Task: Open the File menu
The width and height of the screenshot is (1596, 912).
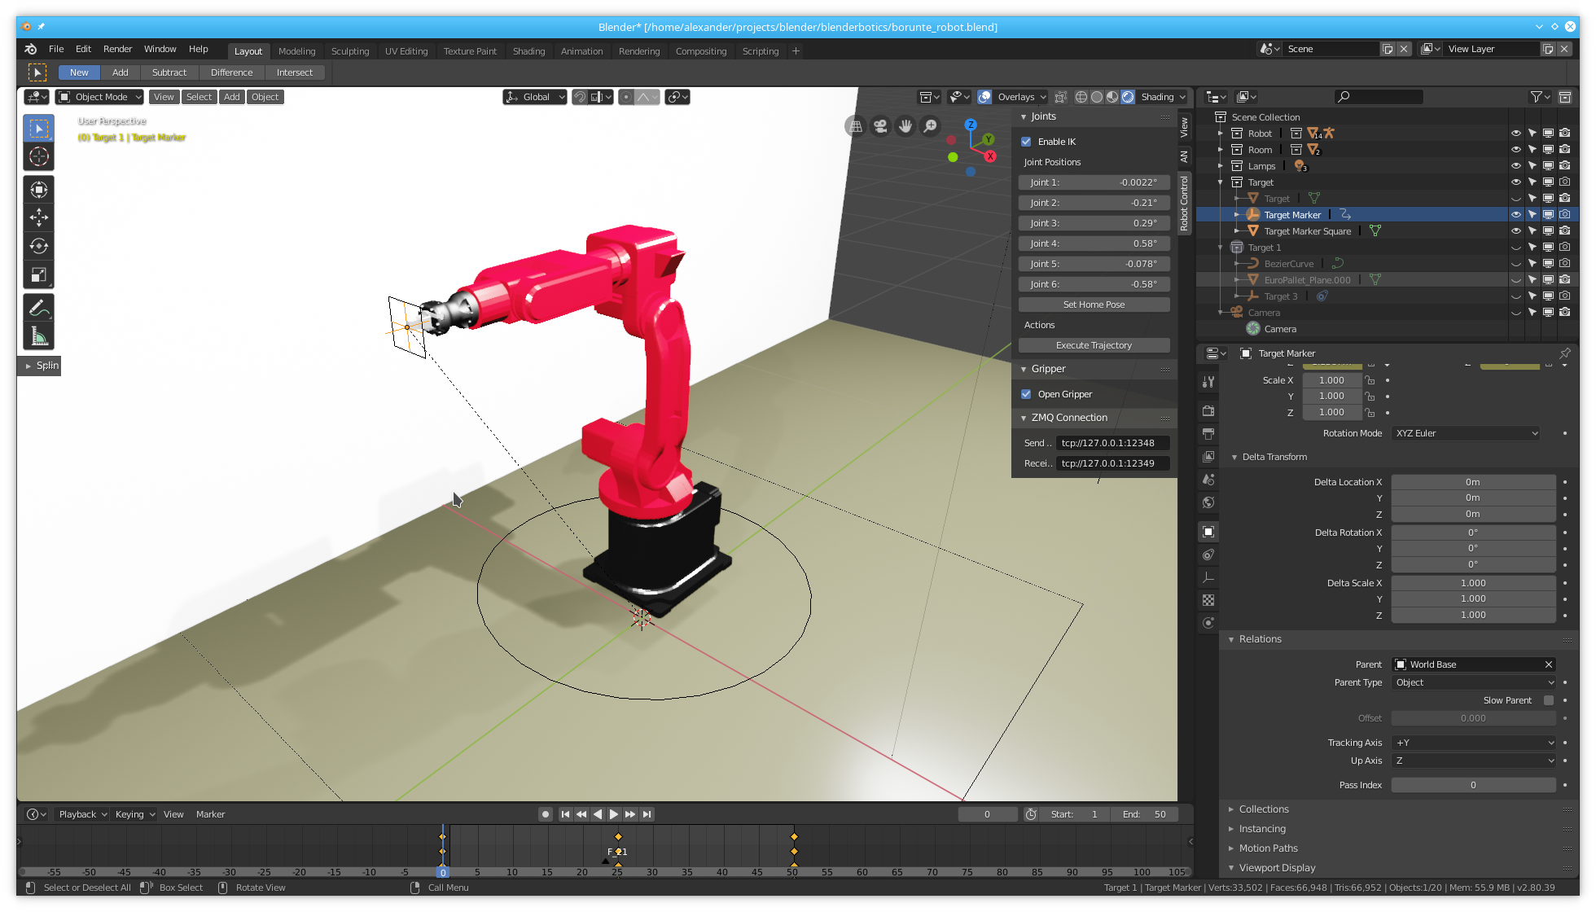Action: tap(56, 49)
